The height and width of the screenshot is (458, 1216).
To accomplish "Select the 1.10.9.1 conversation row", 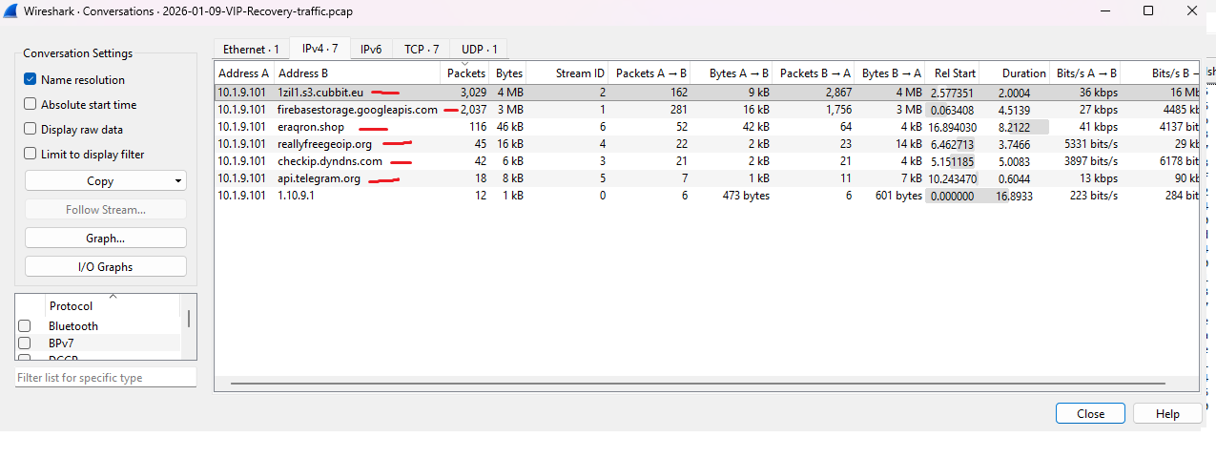I will 707,196.
